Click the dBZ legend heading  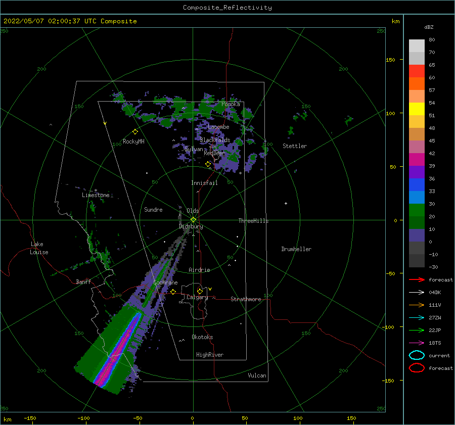pyautogui.click(x=429, y=27)
